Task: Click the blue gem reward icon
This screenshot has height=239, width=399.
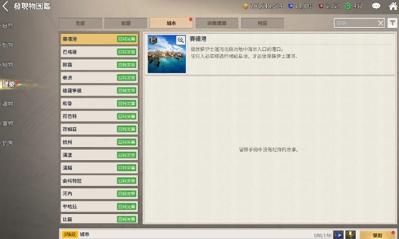Action: tap(338, 234)
